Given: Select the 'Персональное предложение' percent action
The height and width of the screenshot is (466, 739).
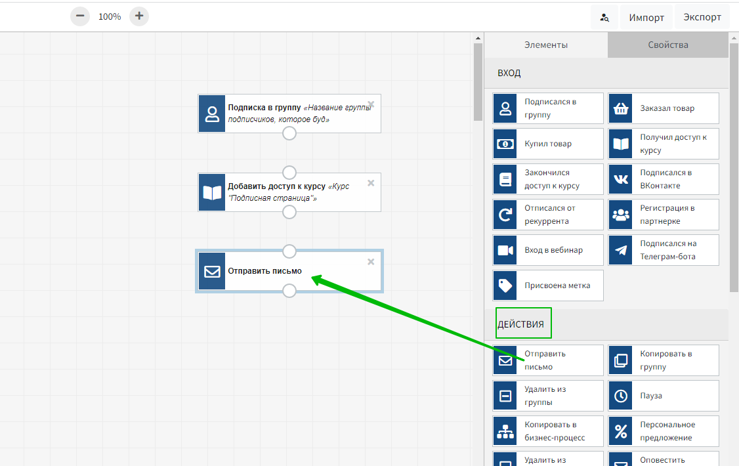Looking at the screenshot, I should (x=664, y=431).
